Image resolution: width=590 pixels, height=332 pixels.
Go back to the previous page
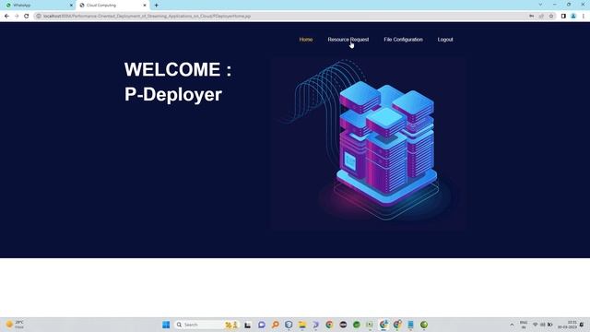6,17
